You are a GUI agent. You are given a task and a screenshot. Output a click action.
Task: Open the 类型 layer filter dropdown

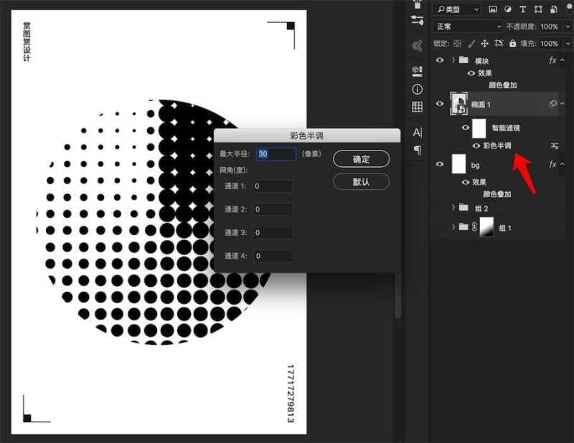coord(457,9)
